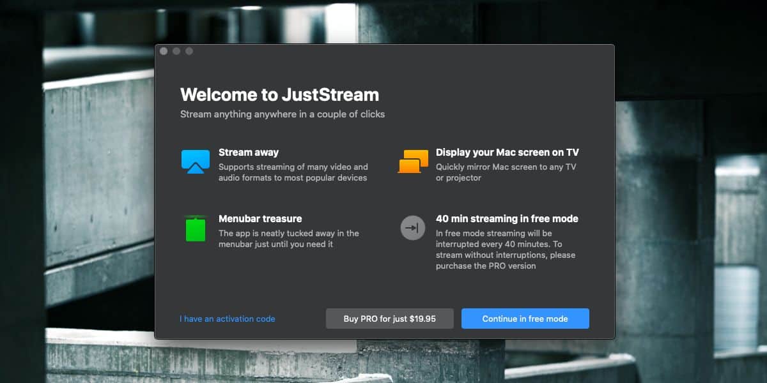Select the 'Menubar treasure' feature title

pyautogui.click(x=260, y=218)
